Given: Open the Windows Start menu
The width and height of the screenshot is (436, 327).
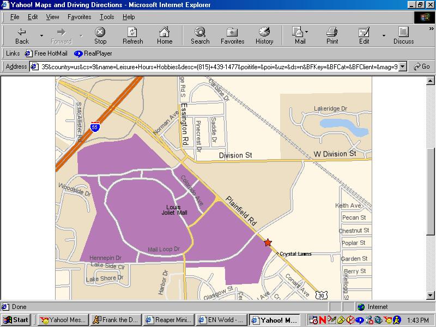Looking at the screenshot, I should (x=16, y=320).
